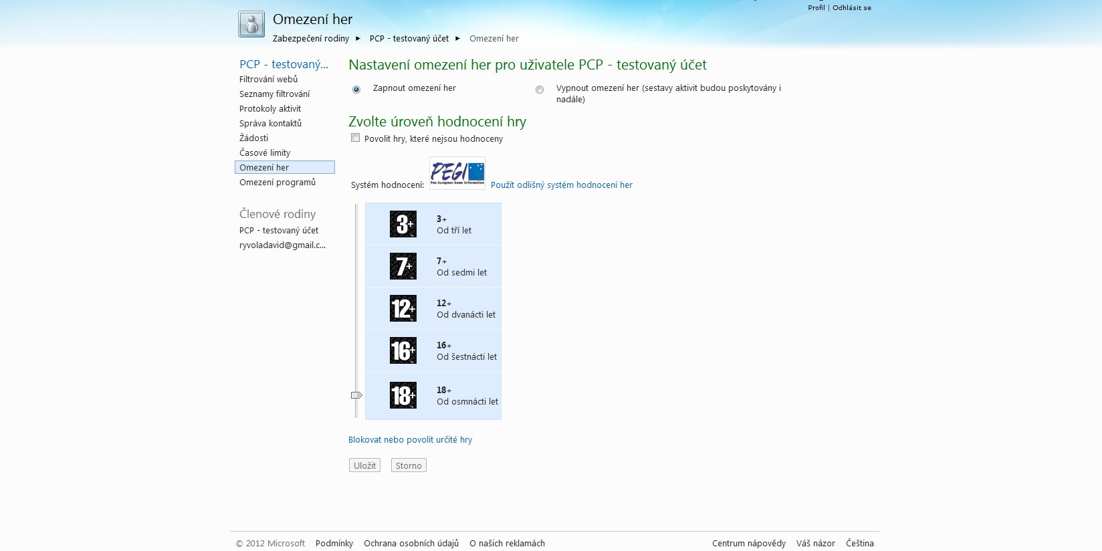Viewport: 1102px width, 551px height.
Task: Open Ochrana osobních údajů footer link
Action: (411, 543)
